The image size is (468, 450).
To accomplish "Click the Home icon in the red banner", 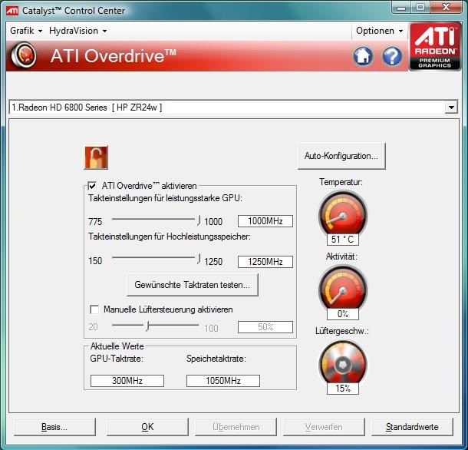I will click(363, 56).
